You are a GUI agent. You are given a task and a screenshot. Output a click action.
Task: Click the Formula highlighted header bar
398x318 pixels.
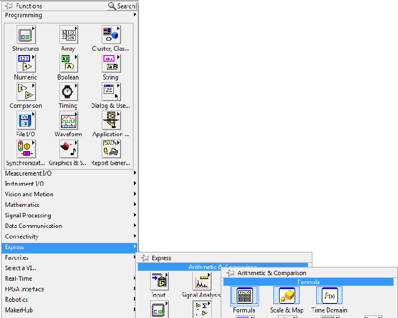coord(309,282)
